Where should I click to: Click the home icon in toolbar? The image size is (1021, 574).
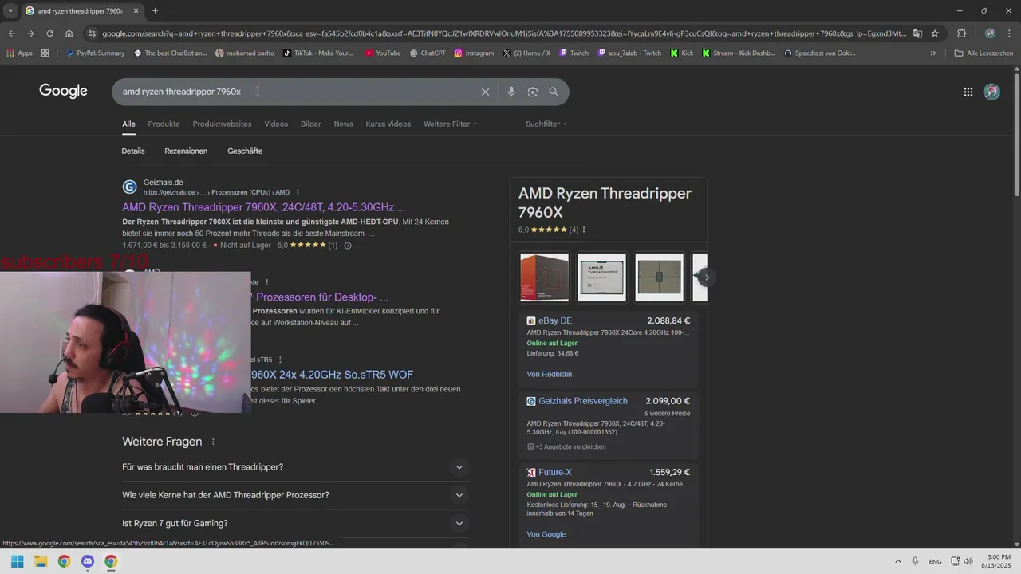69,33
